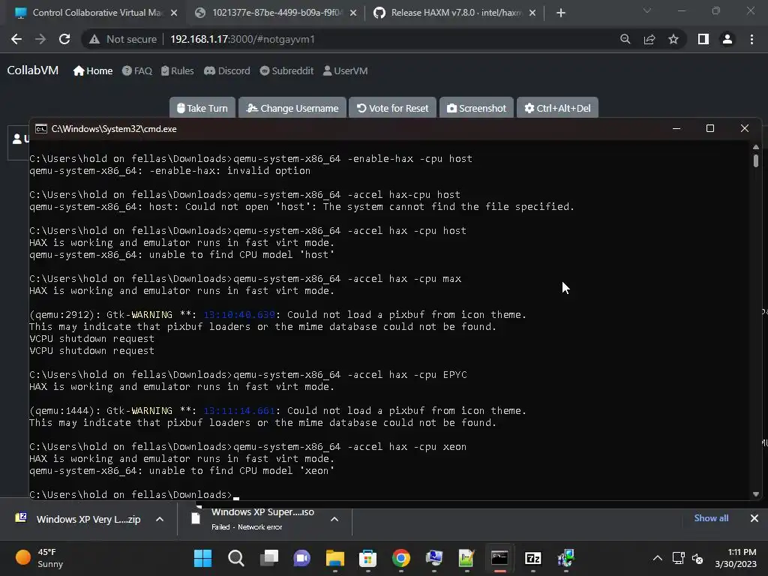
Task: Reload the page with the refresh icon
Action: (64, 39)
